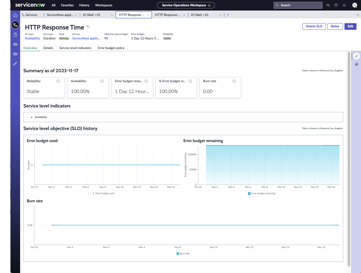This screenshot has width=361, height=273.
Task: Show info for the Burn rate card
Action: pos(234,81)
